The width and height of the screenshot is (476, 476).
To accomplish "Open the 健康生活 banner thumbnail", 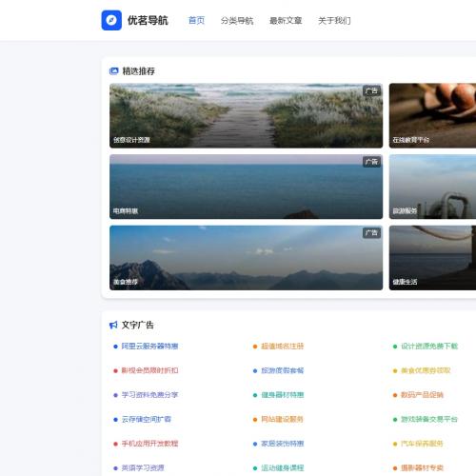I will [x=432, y=258].
